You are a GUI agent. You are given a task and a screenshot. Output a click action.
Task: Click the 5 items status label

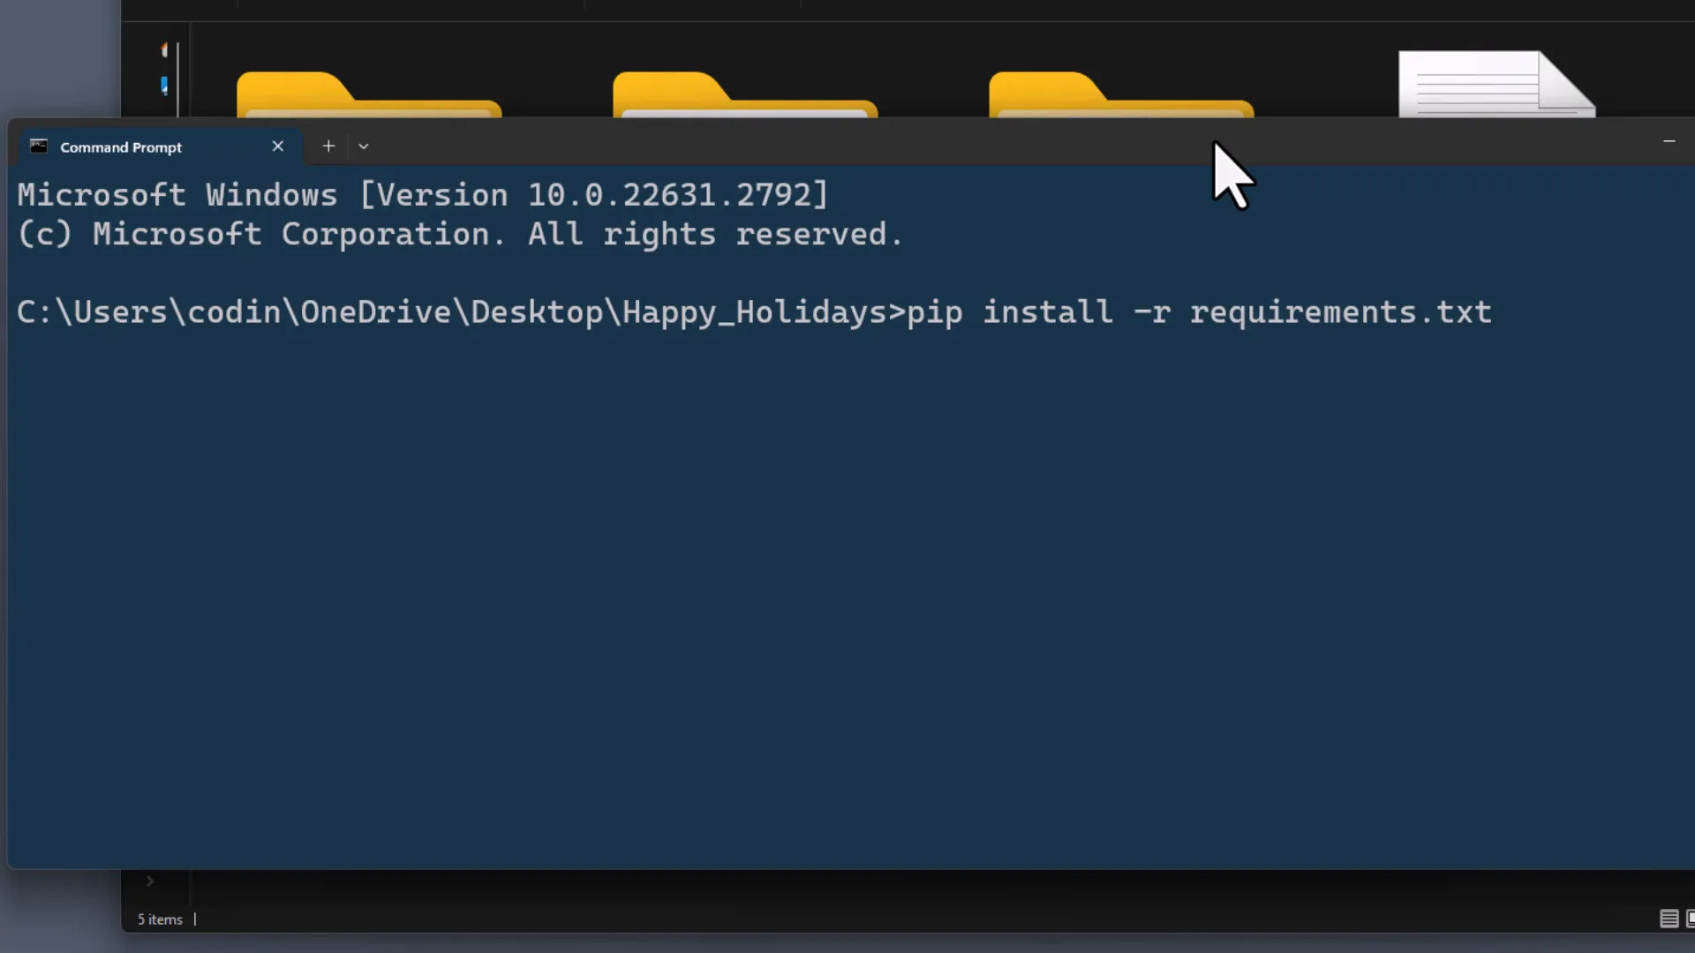pyautogui.click(x=159, y=919)
